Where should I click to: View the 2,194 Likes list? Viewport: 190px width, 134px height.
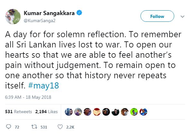[x=46, y=112]
